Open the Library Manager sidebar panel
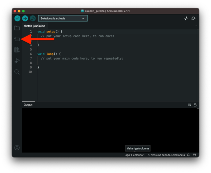 tap(17, 50)
